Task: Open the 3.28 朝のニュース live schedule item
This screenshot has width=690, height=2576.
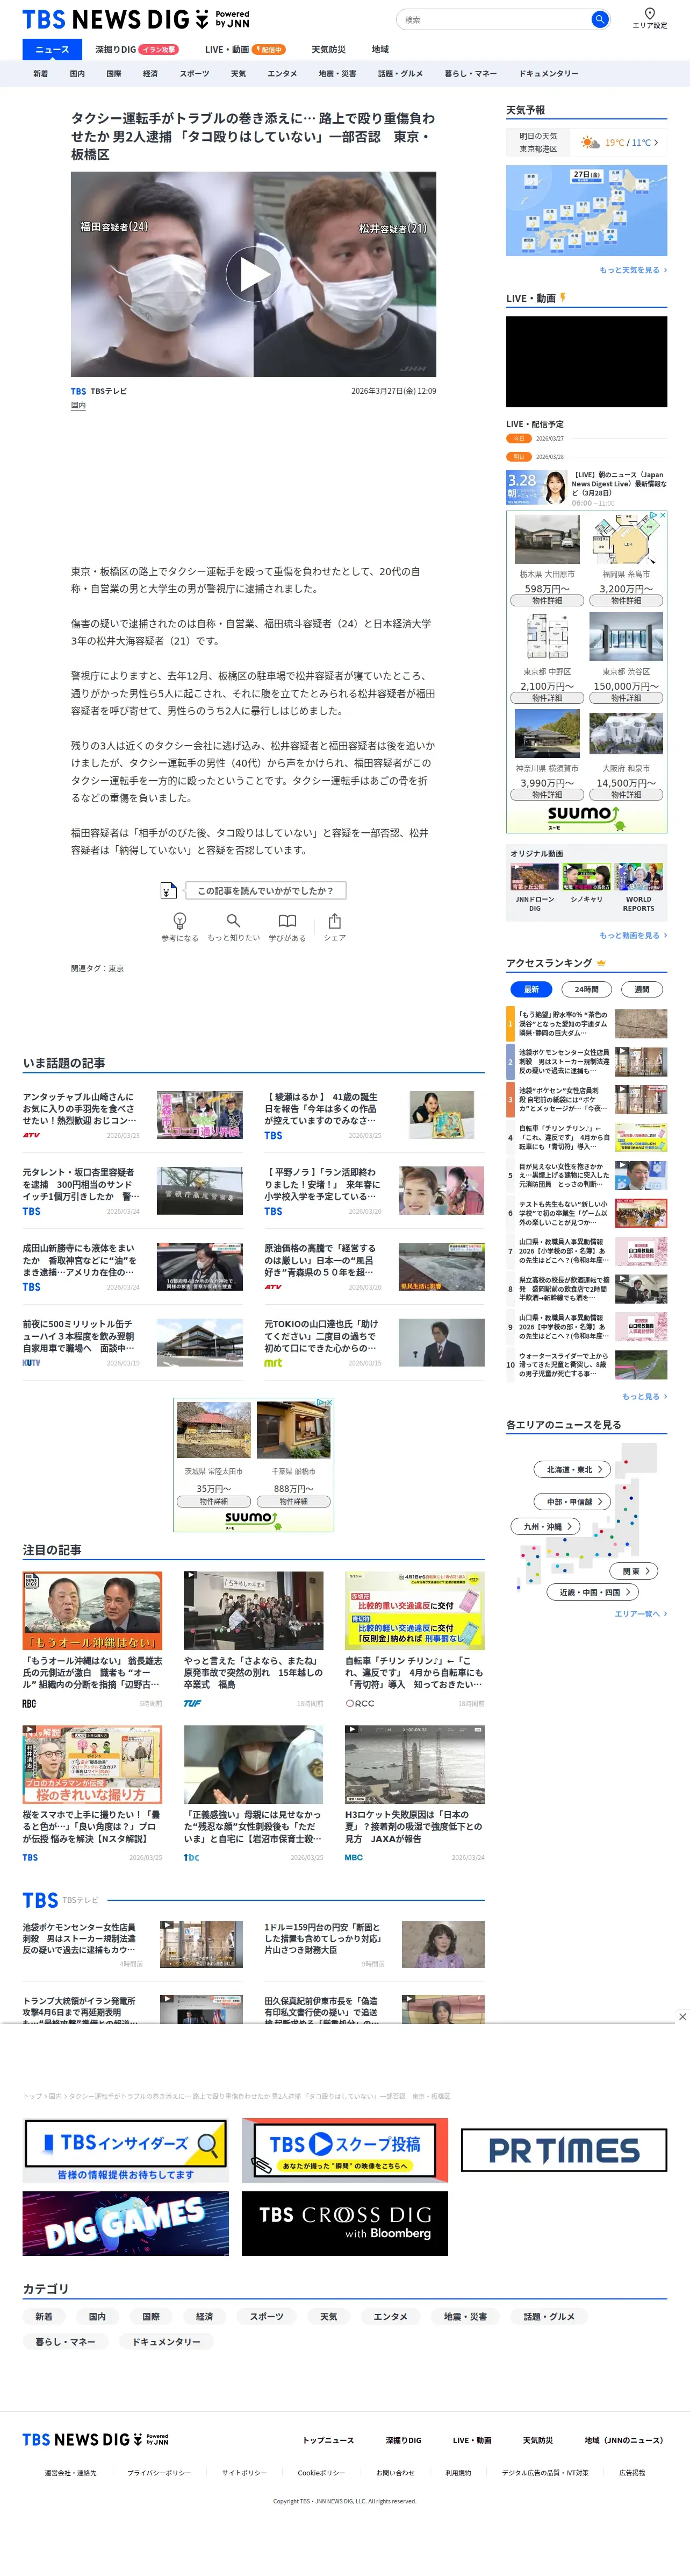Action: point(586,488)
